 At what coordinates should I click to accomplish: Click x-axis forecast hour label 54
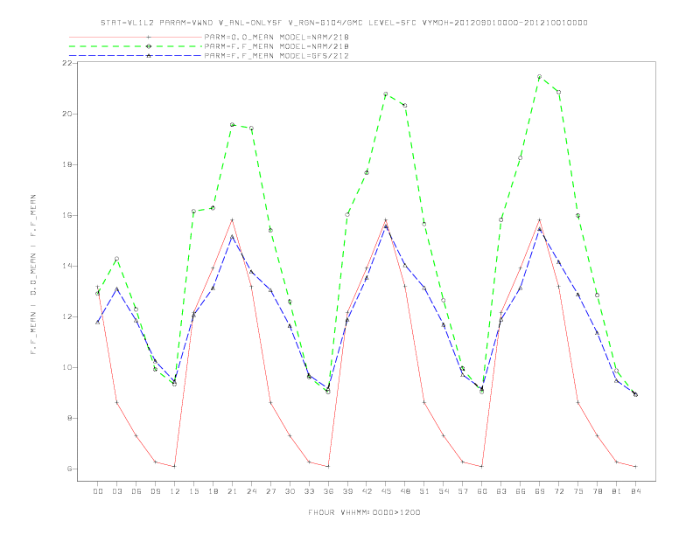coord(444,491)
